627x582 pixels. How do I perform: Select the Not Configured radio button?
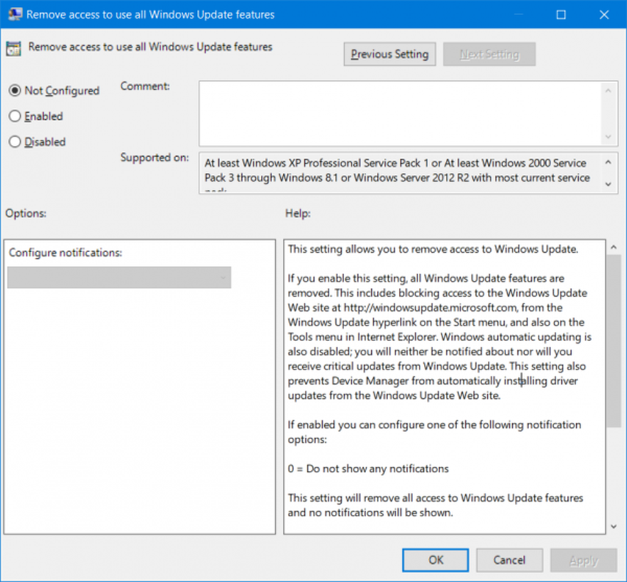pos(15,91)
